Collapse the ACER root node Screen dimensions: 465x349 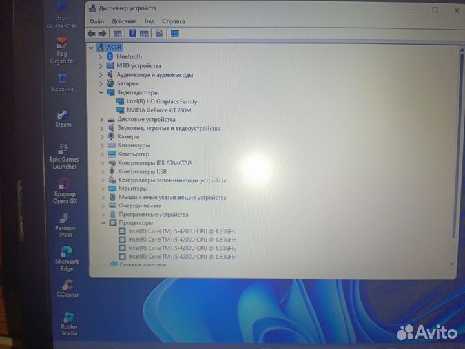[x=91, y=47]
